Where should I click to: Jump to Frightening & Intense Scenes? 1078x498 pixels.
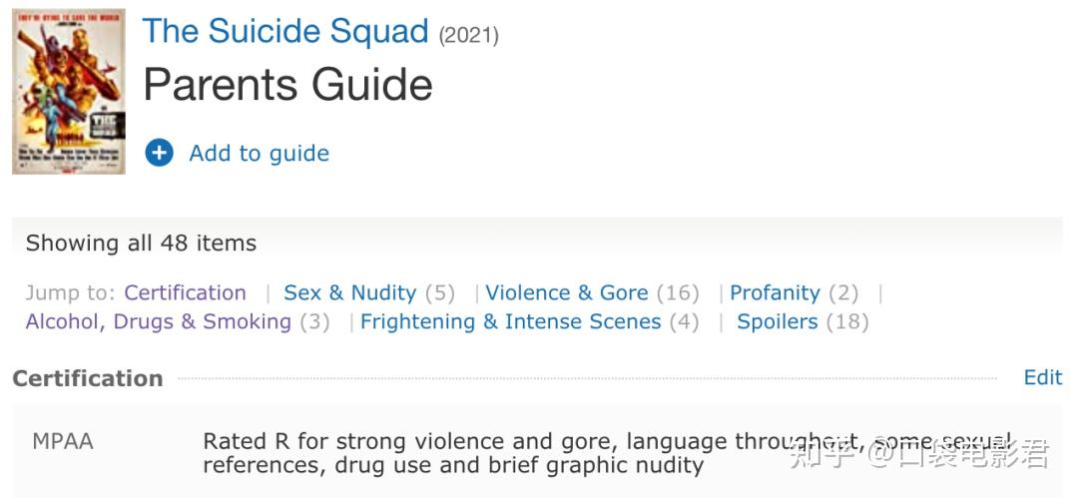[x=510, y=321]
